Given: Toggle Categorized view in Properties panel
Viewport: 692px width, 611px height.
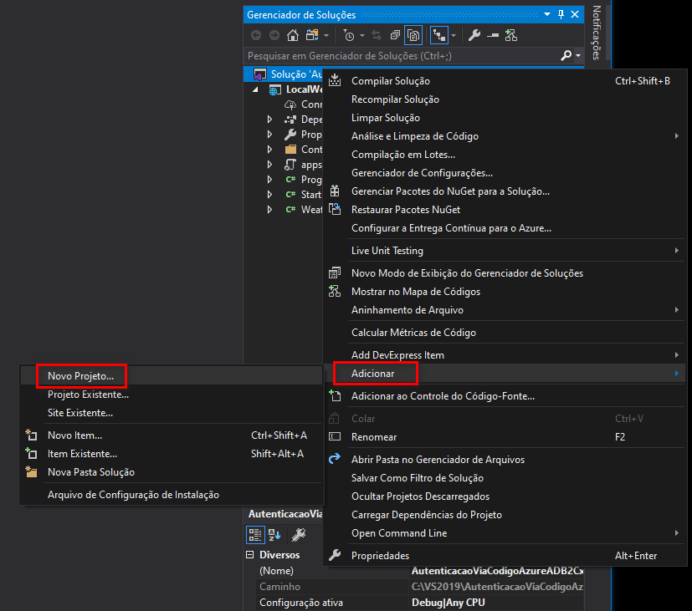Looking at the screenshot, I should 255,534.
